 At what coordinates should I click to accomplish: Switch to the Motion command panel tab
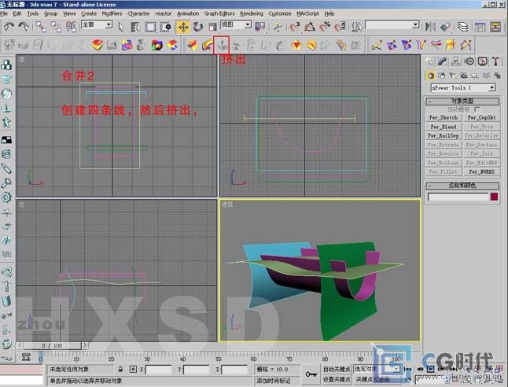[469, 61]
